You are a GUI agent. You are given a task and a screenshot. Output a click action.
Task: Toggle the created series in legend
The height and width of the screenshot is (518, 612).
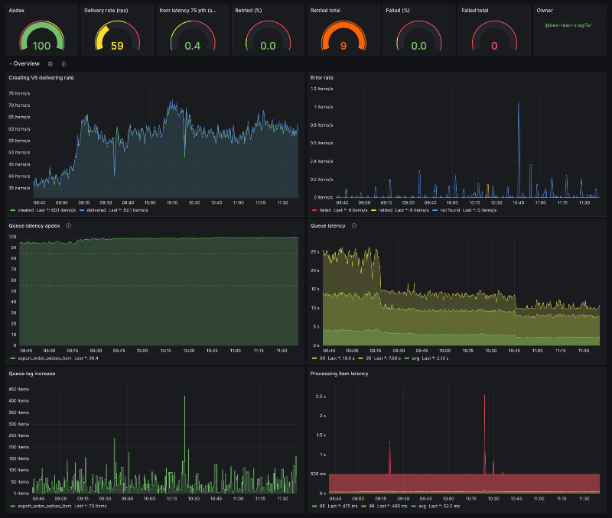(x=26, y=210)
